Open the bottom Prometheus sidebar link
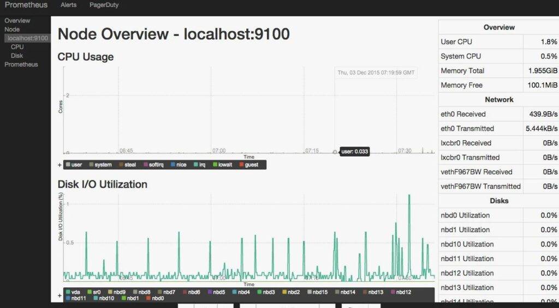Screen dimensions: 559x308 point(21,64)
